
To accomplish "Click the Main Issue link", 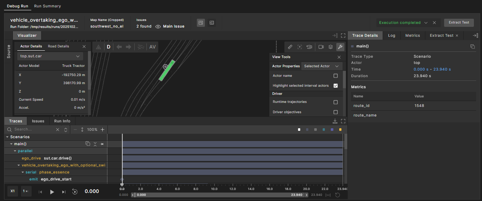I will (x=173, y=26).
